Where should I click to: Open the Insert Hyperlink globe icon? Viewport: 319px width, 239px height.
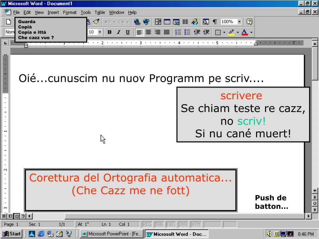(137, 22)
